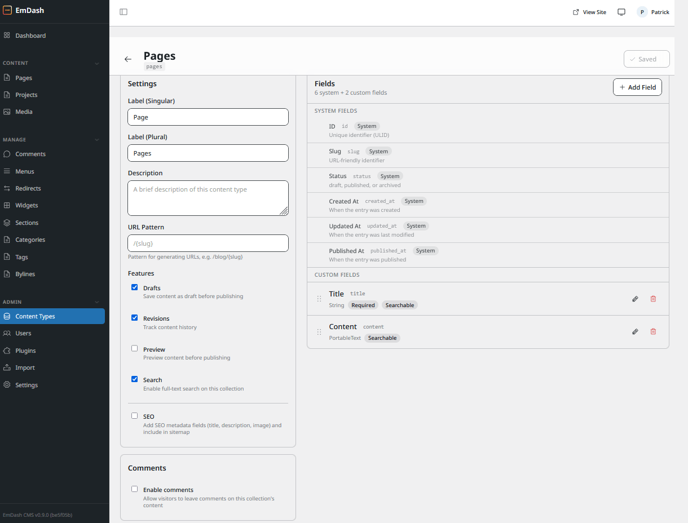Grab the Content field drag handle
The width and height of the screenshot is (688, 523).
pos(319,332)
